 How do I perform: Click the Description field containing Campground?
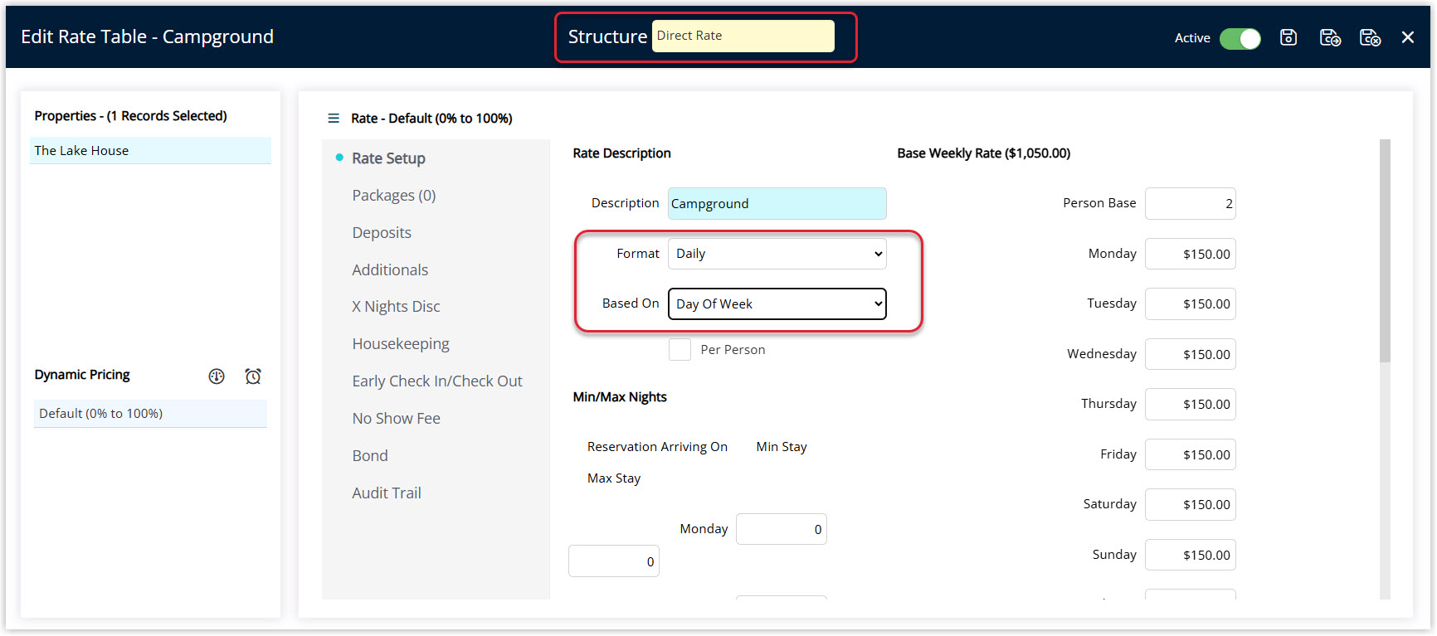coord(777,204)
